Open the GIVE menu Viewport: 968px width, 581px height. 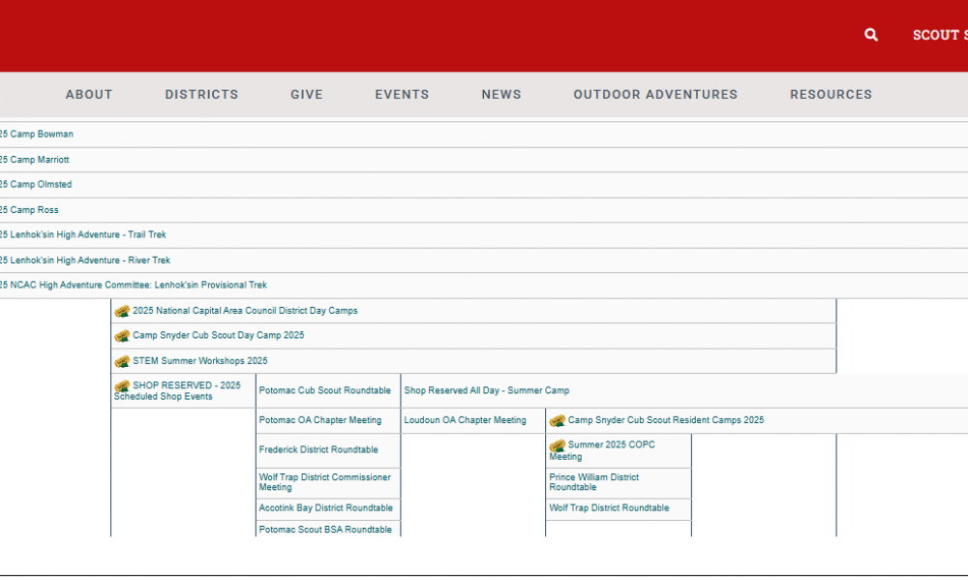(x=307, y=95)
